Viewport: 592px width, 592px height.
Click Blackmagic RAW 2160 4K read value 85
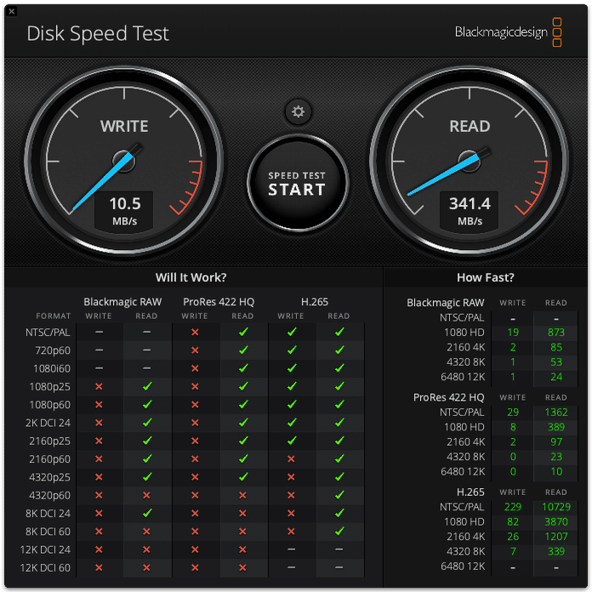pyautogui.click(x=556, y=347)
